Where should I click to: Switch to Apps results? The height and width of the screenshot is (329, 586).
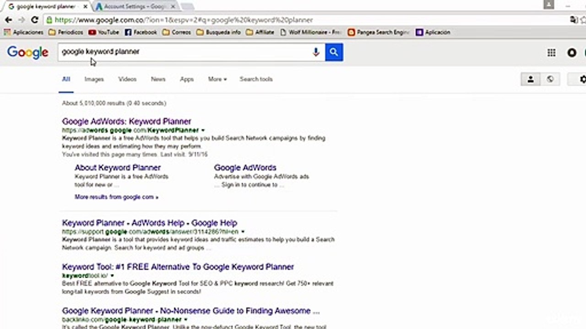187,79
